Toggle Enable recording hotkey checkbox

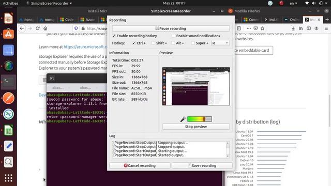click(114, 36)
